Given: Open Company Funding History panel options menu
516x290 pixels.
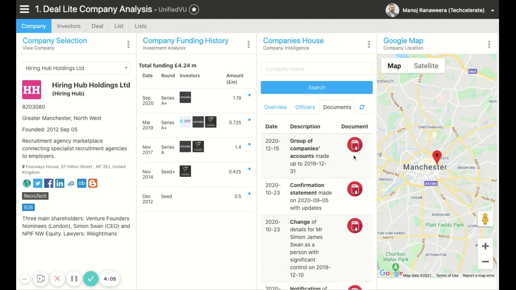Looking at the screenshot, I should pyautogui.click(x=248, y=44).
